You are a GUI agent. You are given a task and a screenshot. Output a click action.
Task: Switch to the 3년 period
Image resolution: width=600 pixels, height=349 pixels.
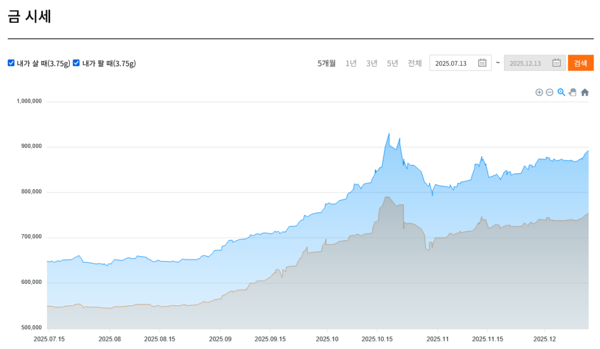371,63
